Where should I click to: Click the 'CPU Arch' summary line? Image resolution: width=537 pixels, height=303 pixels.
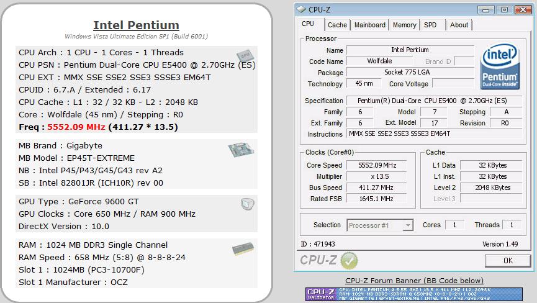101,53
